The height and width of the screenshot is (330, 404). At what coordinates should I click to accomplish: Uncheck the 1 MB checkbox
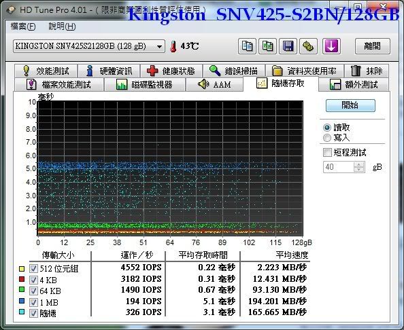tap(33, 302)
